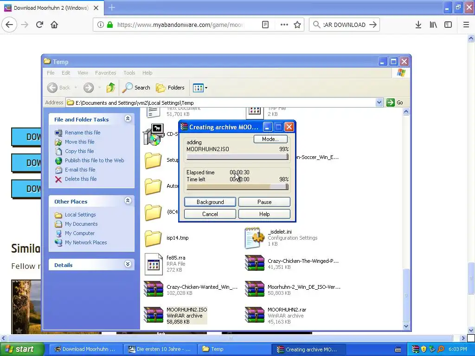Reload the page in Firefox

pyautogui.click(x=39, y=25)
